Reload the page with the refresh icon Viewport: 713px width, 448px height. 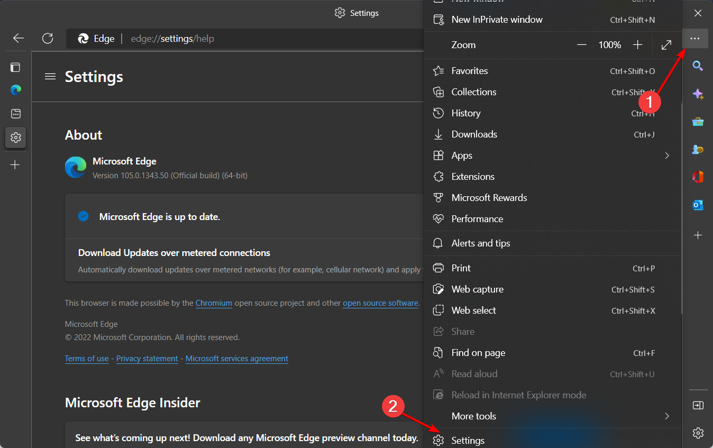click(48, 38)
